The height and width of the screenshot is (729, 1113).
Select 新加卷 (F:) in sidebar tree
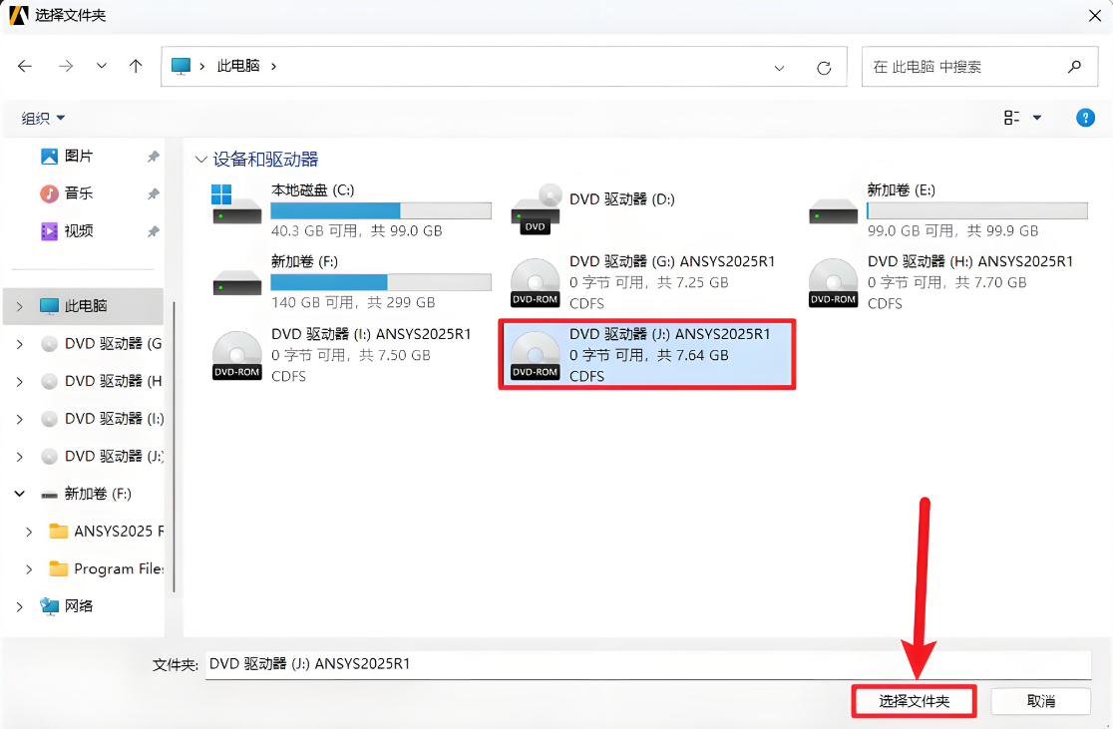(98, 494)
